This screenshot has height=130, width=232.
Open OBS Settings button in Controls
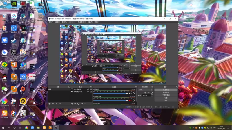(x=166, y=98)
